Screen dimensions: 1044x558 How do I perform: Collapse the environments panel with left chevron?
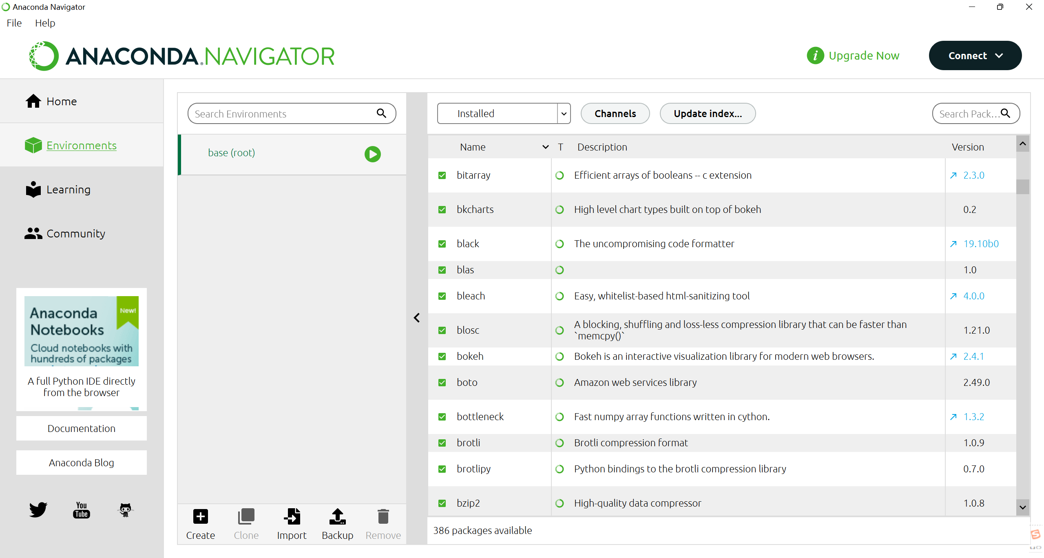417,318
